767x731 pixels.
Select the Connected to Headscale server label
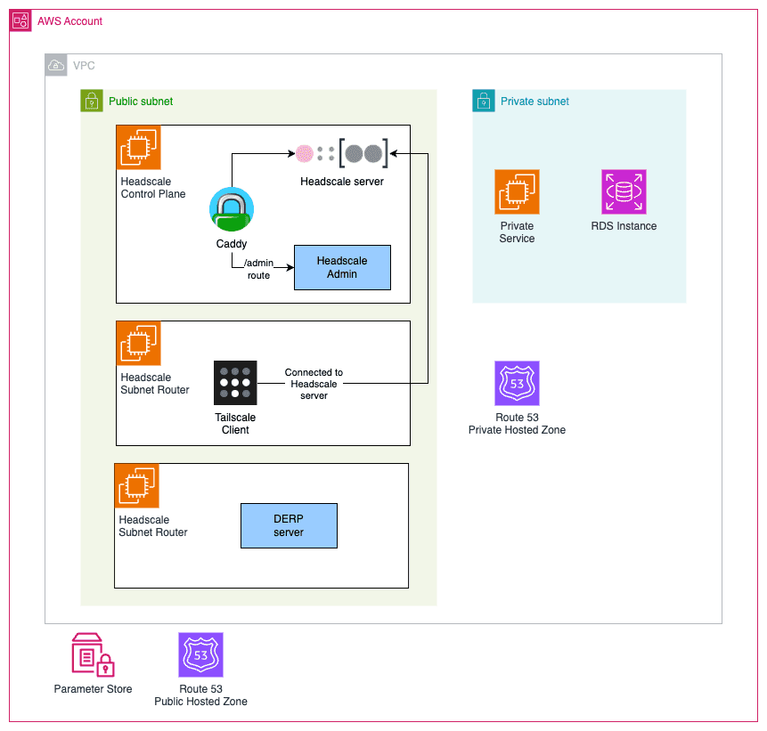point(314,384)
